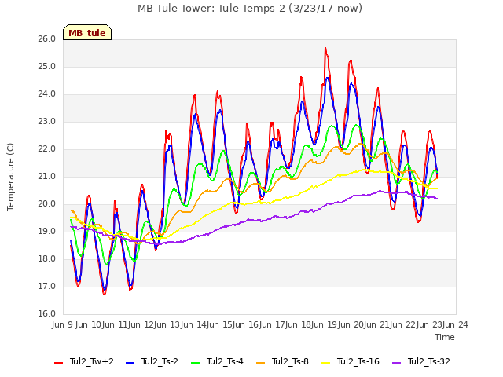503x377 pixels.
Task: Click the Time axis label
Action: coord(445,337)
